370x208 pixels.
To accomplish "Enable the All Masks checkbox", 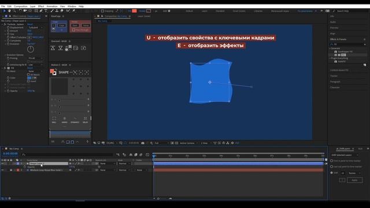I will (x=28, y=75).
